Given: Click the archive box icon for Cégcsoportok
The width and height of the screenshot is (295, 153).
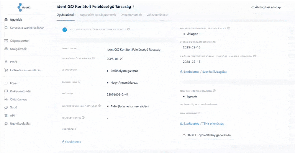Looking at the screenshot, I should 6,41.
